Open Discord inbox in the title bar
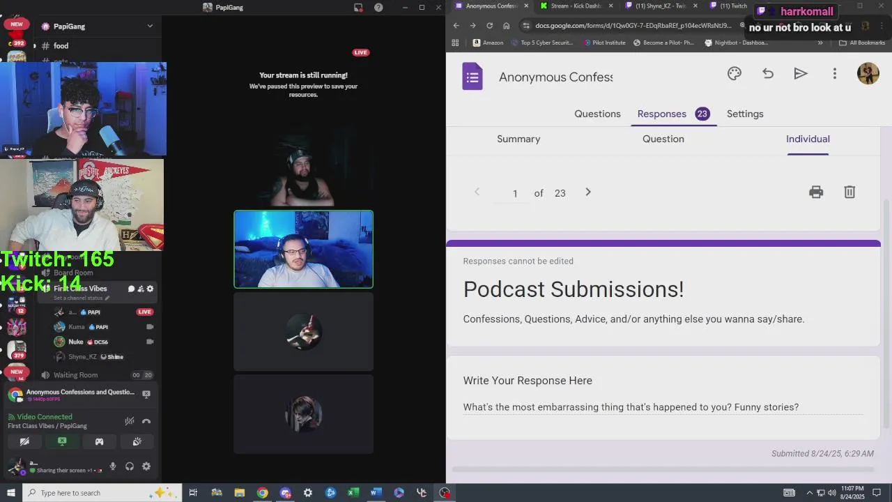 coord(358,8)
